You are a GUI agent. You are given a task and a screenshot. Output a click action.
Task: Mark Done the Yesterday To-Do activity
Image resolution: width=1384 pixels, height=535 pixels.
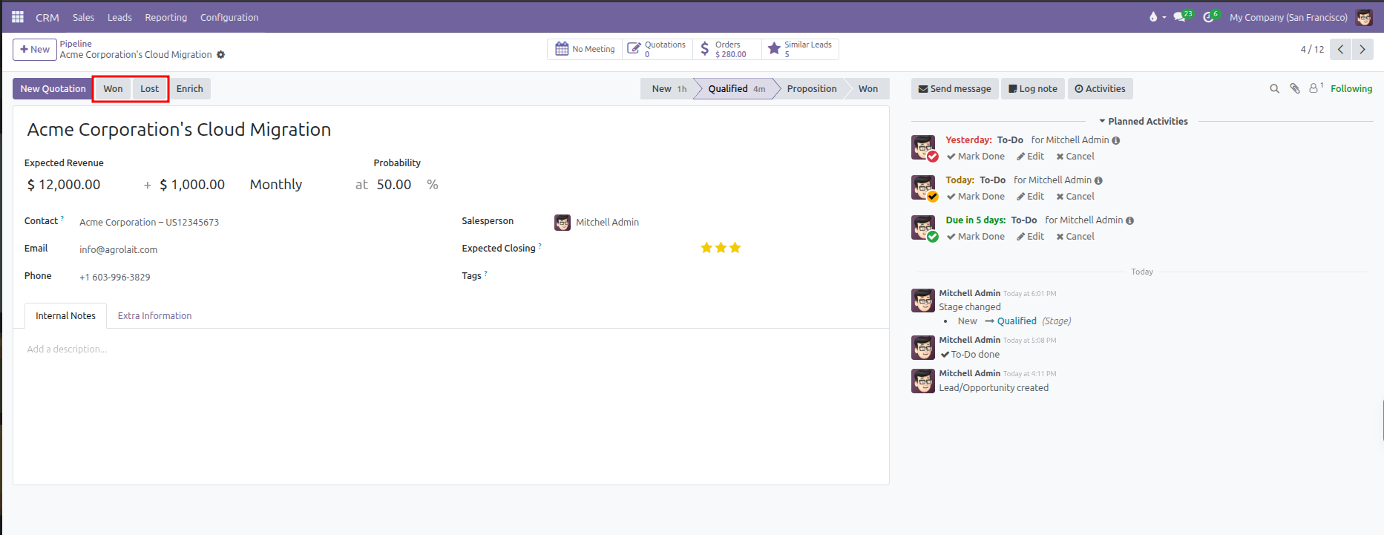click(975, 157)
